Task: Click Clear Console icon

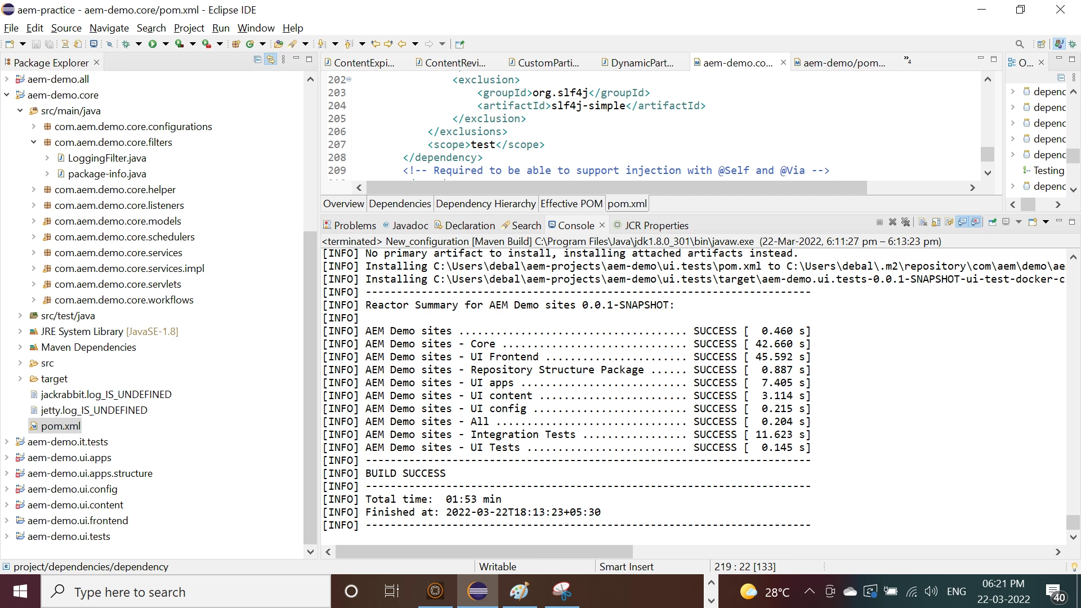Action: (x=923, y=222)
